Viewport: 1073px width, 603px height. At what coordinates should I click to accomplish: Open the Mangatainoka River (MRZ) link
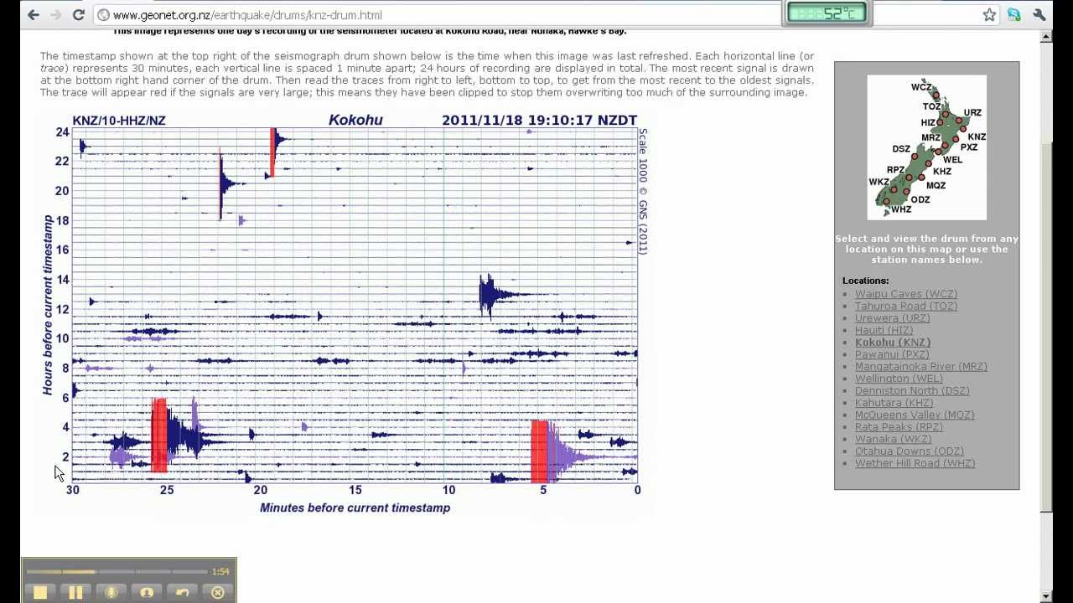point(920,366)
